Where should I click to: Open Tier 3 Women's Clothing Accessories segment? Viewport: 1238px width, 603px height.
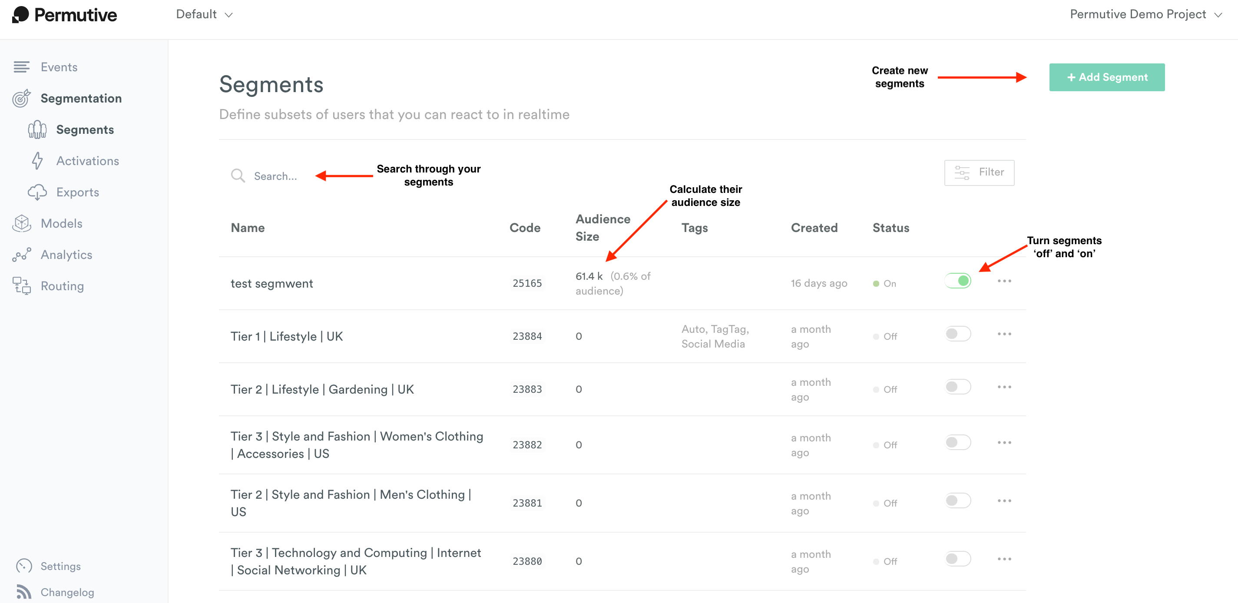357,445
